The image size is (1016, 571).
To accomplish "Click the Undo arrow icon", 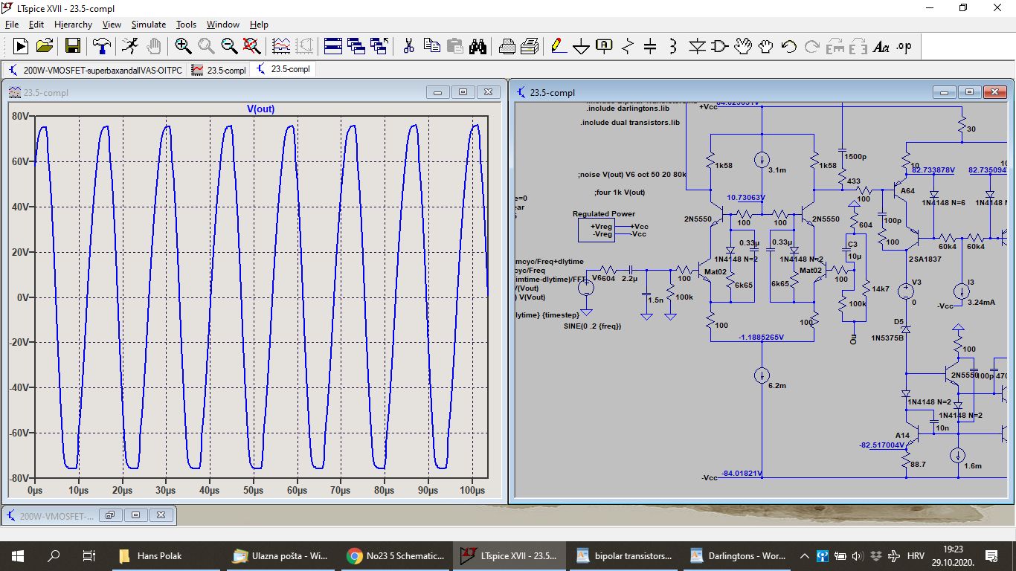I will coord(789,46).
